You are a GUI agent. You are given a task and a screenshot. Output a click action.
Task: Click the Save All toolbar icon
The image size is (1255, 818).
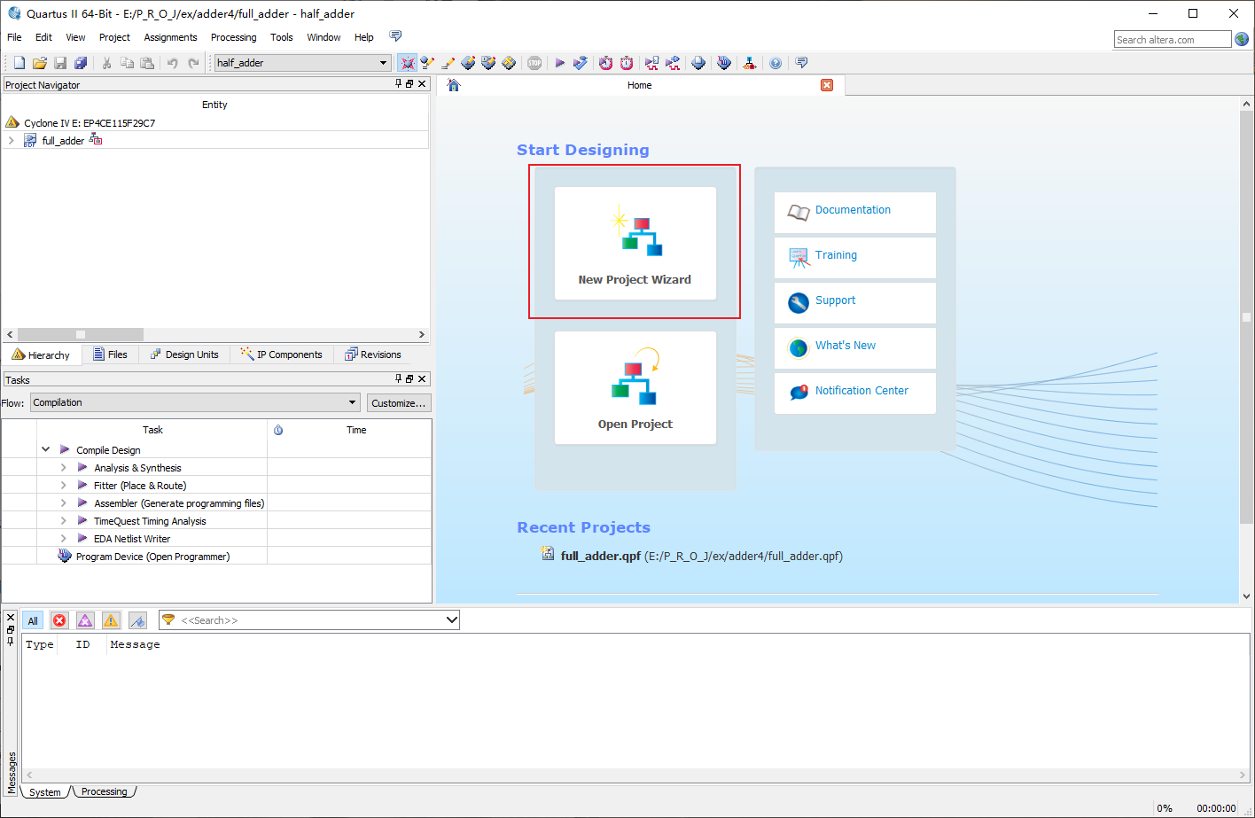click(x=81, y=63)
